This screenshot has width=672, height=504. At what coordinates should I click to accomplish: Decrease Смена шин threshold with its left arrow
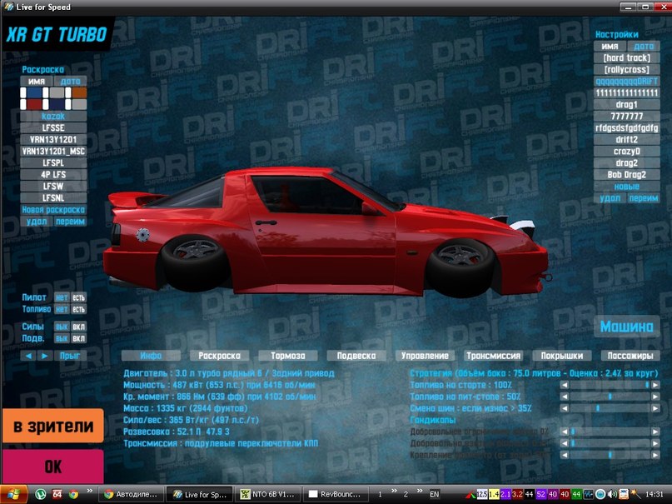click(x=565, y=408)
